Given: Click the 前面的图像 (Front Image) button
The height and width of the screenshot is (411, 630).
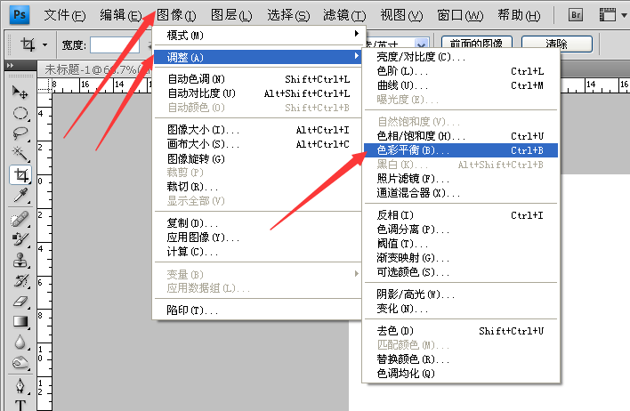Looking at the screenshot, I should [x=477, y=44].
